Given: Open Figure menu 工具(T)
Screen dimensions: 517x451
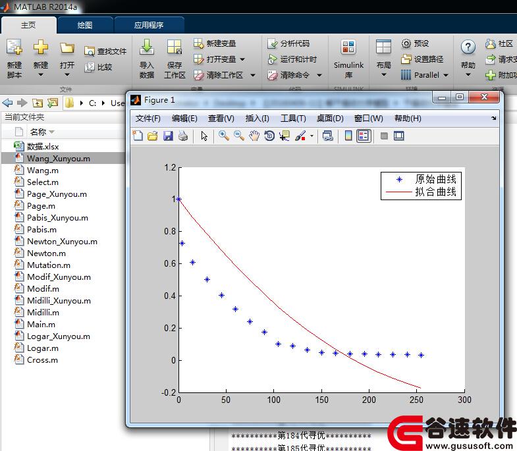Looking at the screenshot, I should tap(293, 118).
